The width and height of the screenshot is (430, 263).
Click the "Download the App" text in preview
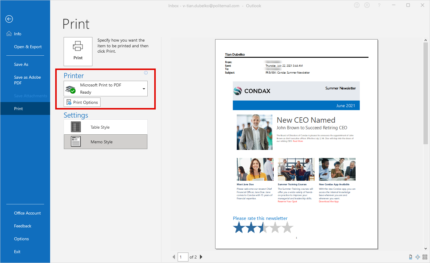point(329,201)
